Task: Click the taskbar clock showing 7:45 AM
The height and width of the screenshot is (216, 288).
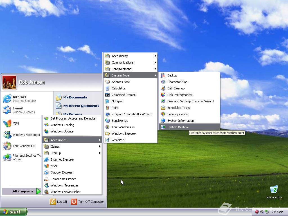Action: 278,212
